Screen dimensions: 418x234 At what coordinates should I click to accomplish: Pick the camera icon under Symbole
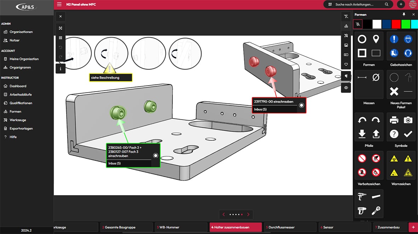(x=408, y=120)
